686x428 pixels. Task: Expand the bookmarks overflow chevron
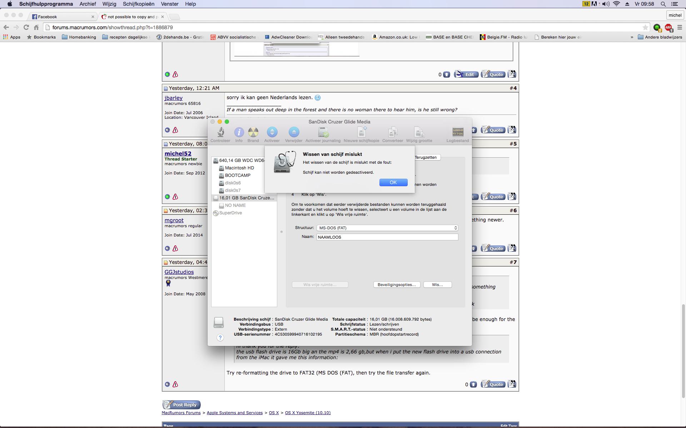point(632,37)
